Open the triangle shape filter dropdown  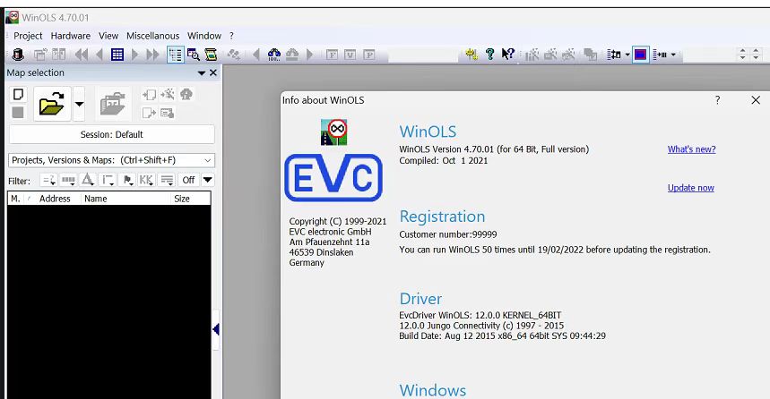(x=88, y=181)
